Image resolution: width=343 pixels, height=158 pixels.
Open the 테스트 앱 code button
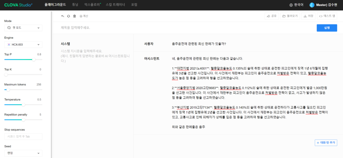[327, 16]
